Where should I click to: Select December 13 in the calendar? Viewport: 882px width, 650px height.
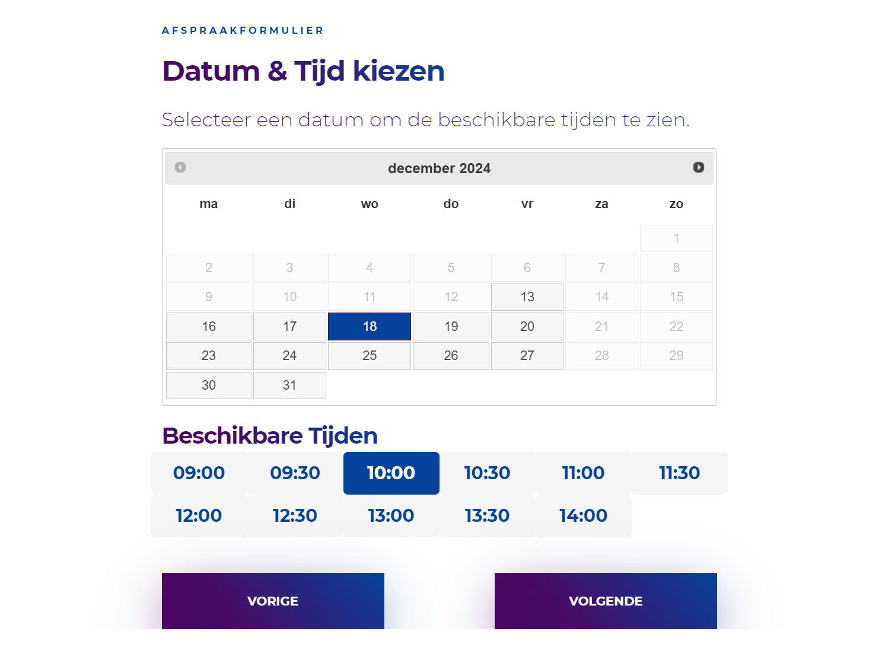click(527, 297)
